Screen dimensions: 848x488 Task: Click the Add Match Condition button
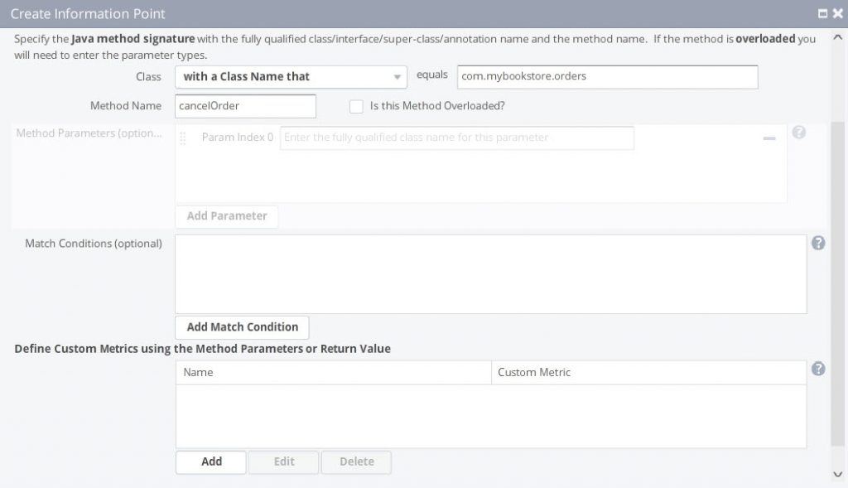(x=242, y=326)
